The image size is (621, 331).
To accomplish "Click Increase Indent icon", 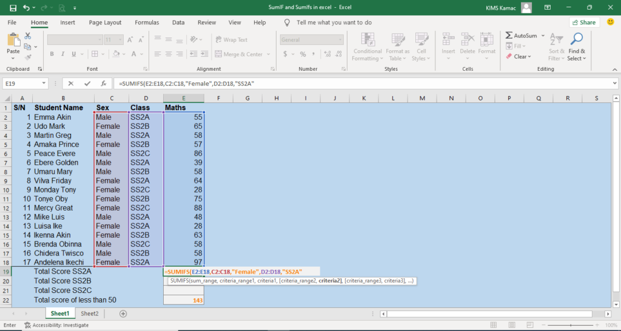I will tap(204, 54).
